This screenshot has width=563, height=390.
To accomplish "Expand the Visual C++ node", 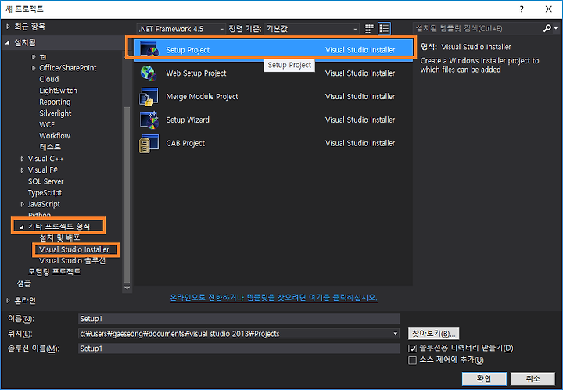I will 22,159.
